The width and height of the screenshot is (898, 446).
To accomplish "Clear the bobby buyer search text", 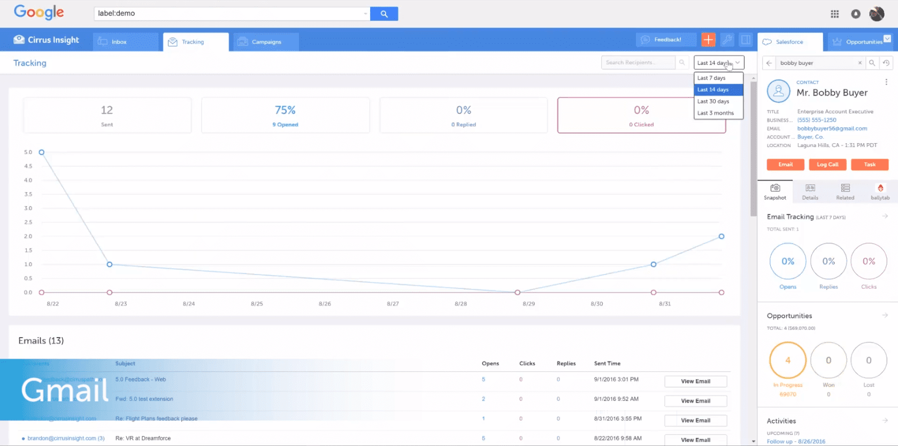I will [x=860, y=63].
